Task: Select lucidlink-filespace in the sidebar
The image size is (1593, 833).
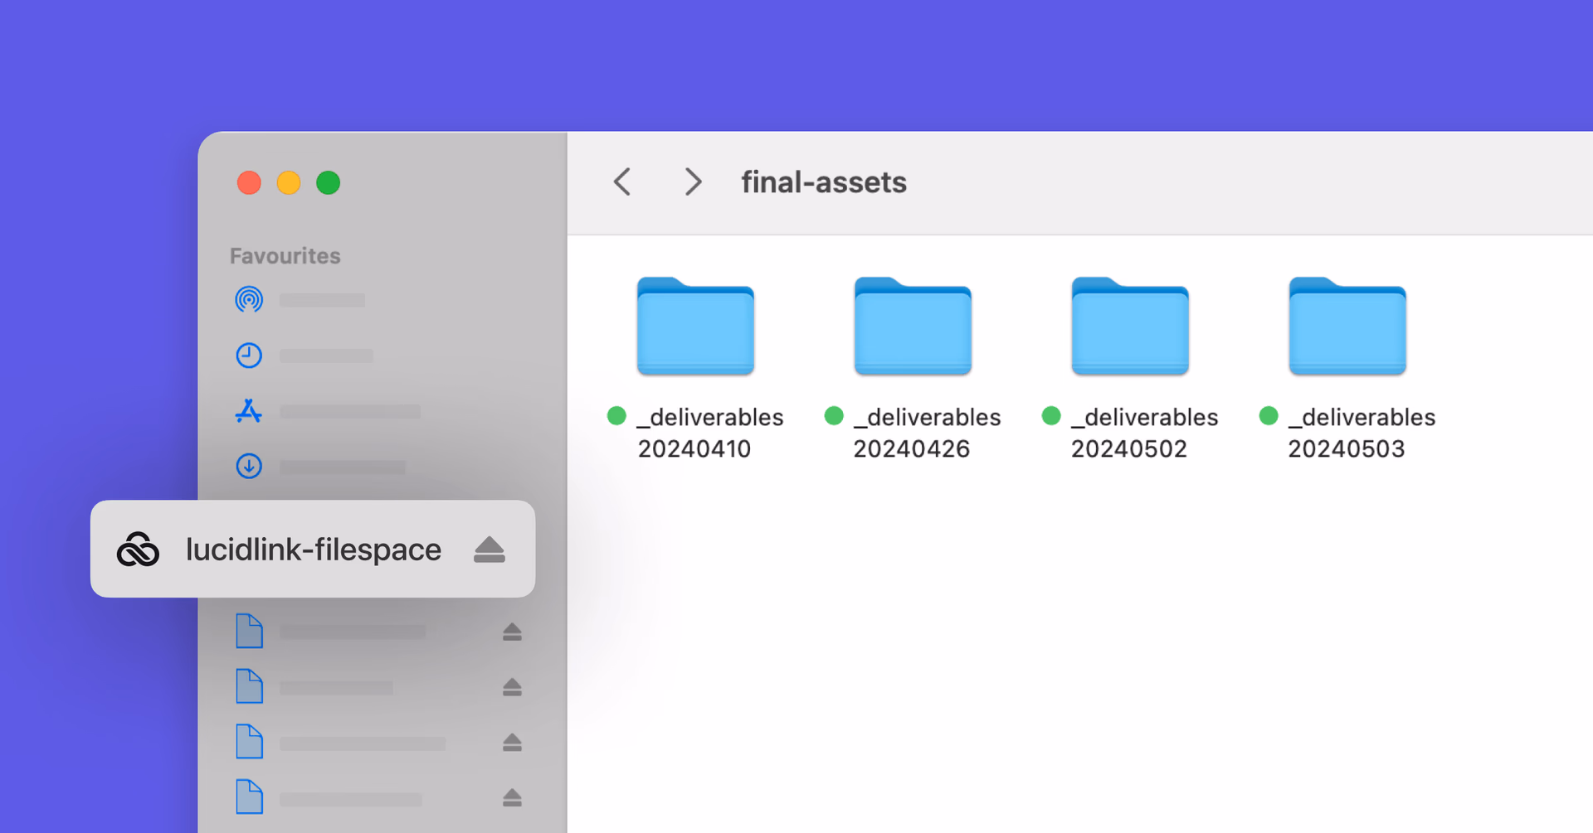Action: [313, 549]
